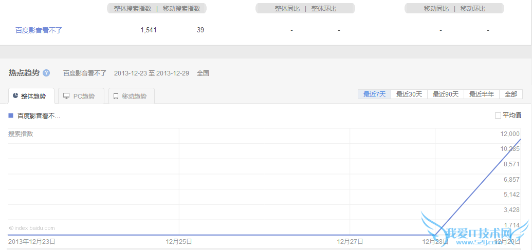Click the monitor icon in PC趋势 tab
The image size is (532, 250).
[66, 96]
